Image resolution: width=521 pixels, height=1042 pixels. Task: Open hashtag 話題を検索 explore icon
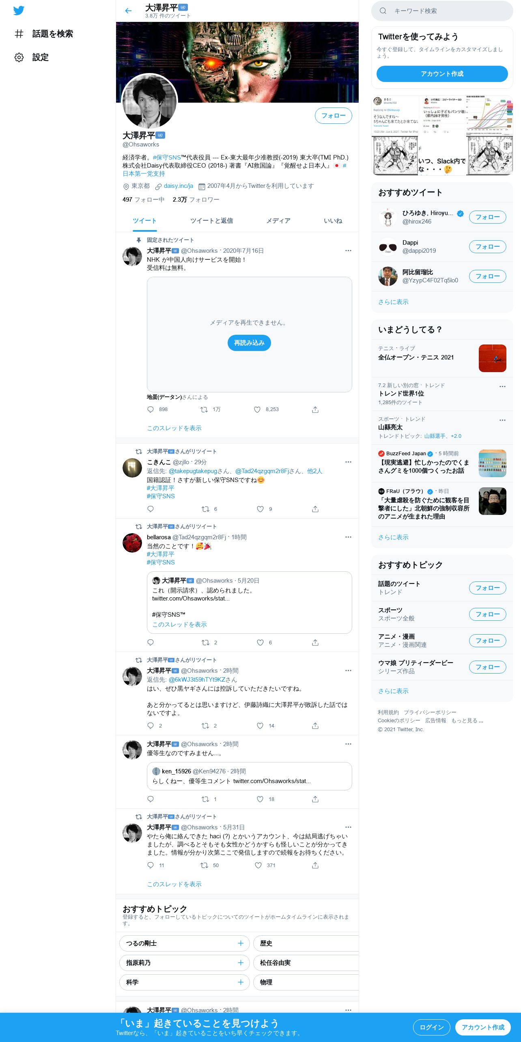(19, 34)
